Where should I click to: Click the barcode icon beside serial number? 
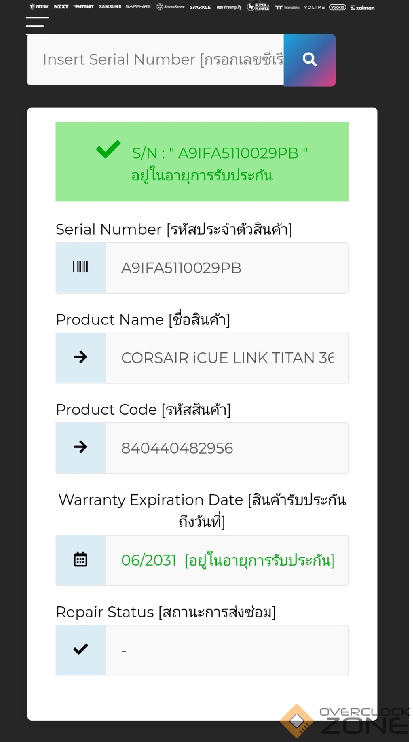click(80, 267)
